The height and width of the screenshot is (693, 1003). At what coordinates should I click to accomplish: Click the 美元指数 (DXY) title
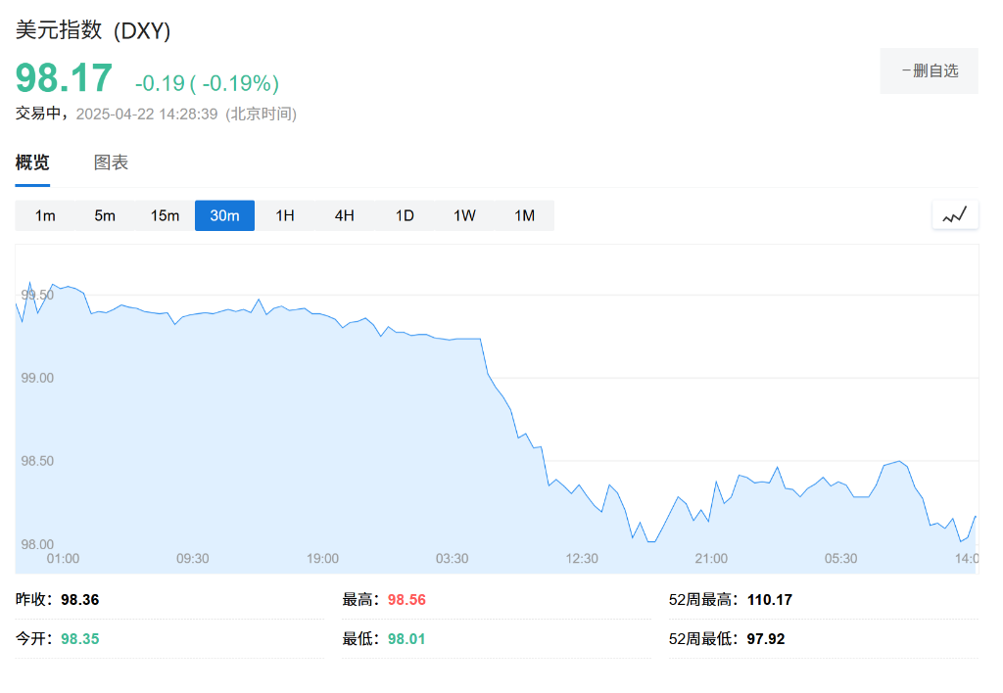tap(91, 30)
